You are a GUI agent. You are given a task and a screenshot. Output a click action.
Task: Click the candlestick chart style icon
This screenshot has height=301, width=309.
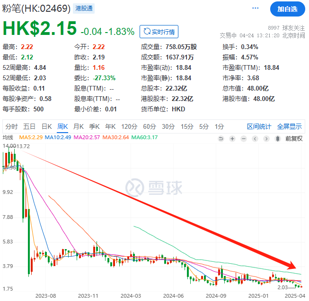click(279, 138)
